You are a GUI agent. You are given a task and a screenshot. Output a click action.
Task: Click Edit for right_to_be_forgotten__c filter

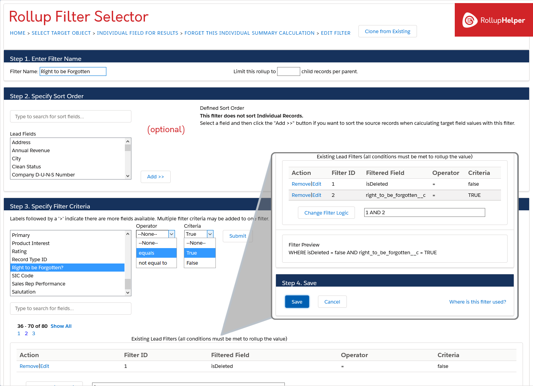[x=317, y=195]
